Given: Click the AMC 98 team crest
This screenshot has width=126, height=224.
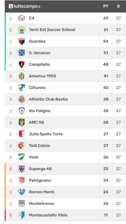Looking at the screenshot, I should 22,122.
